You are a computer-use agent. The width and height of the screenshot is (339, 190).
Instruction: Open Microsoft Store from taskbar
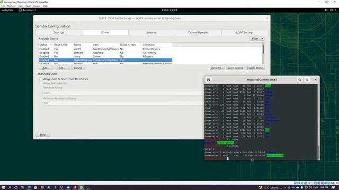pos(35,187)
